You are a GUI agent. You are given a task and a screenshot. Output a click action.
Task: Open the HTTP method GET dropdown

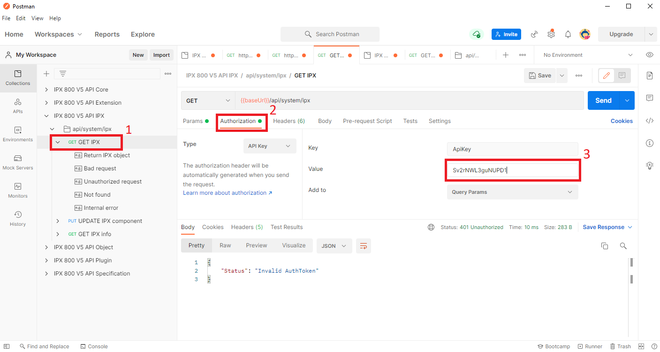pos(208,100)
